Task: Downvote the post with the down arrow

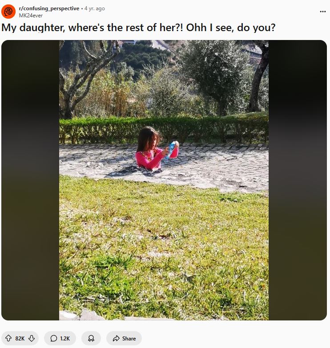Action: [32, 338]
